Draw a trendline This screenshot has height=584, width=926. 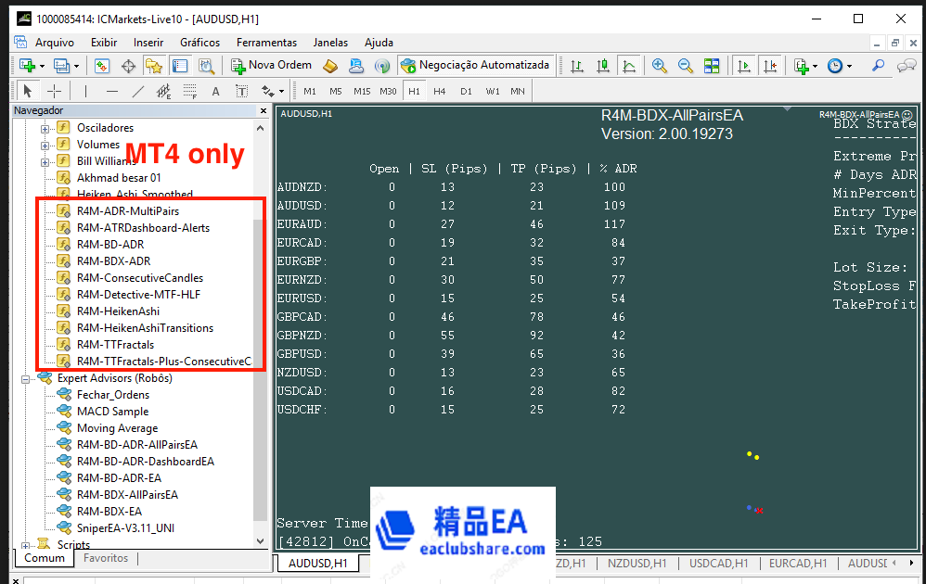point(137,91)
